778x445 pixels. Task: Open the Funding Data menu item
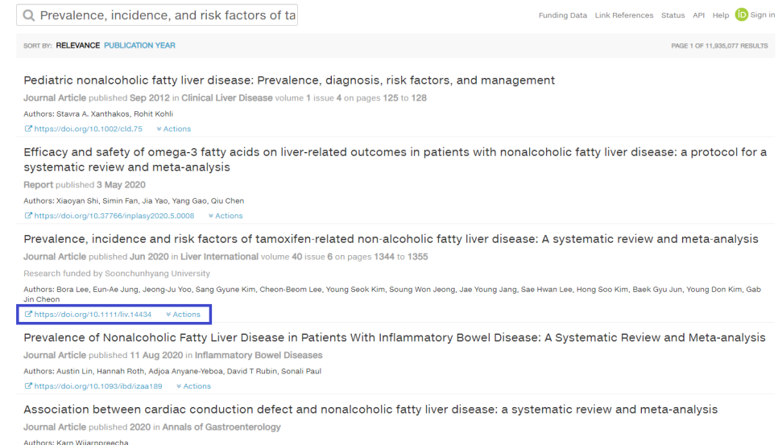coord(563,16)
